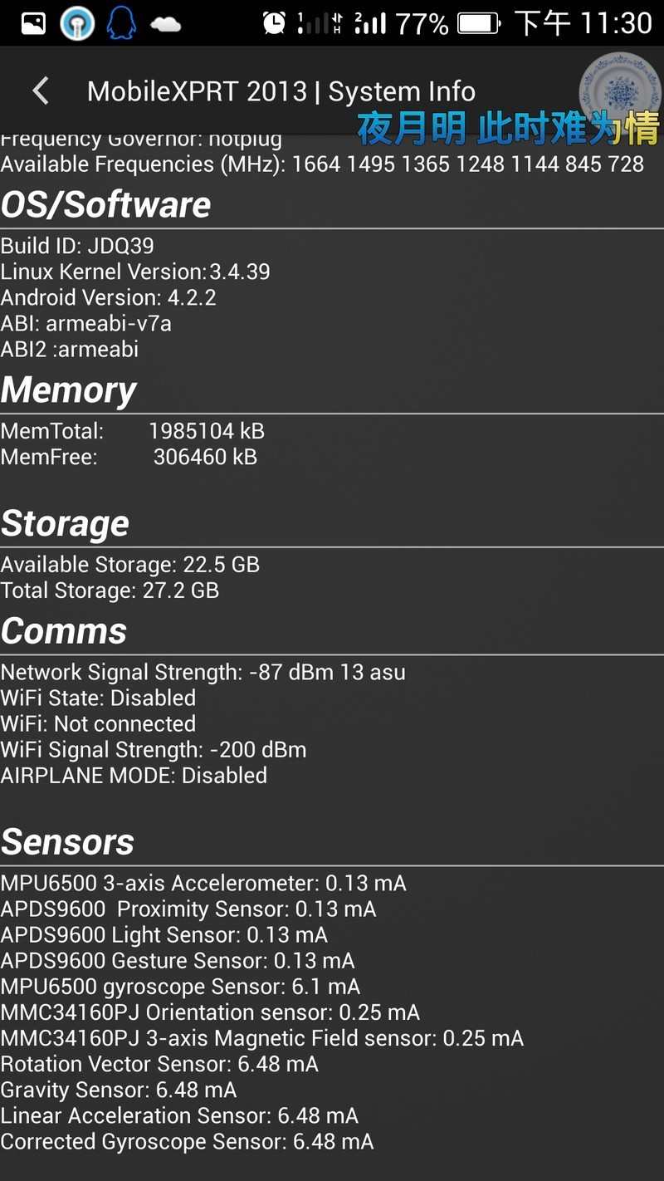The image size is (664, 1181).
Task: Open the QQ penguin notification icon
Action: click(x=121, y=22)
